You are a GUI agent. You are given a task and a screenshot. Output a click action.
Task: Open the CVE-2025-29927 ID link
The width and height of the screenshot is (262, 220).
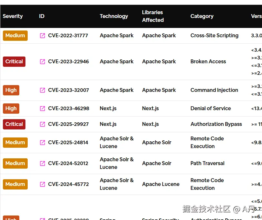click(x=68, y=124)
